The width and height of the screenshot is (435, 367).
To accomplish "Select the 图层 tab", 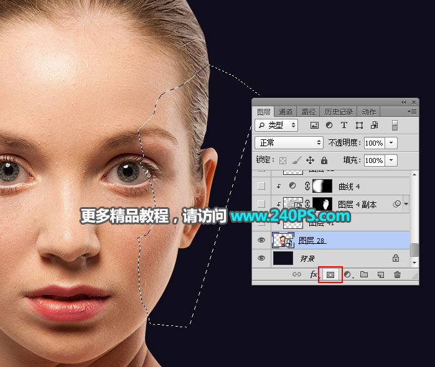I will pyautogui.click(x=264, y=112).
